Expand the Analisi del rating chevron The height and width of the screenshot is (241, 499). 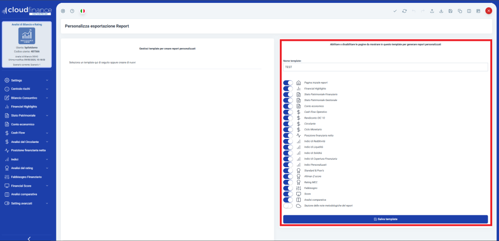point(47,168)
